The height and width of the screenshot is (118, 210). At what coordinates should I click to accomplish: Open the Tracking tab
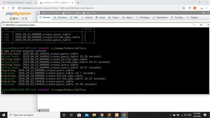(x=177, y=17)
